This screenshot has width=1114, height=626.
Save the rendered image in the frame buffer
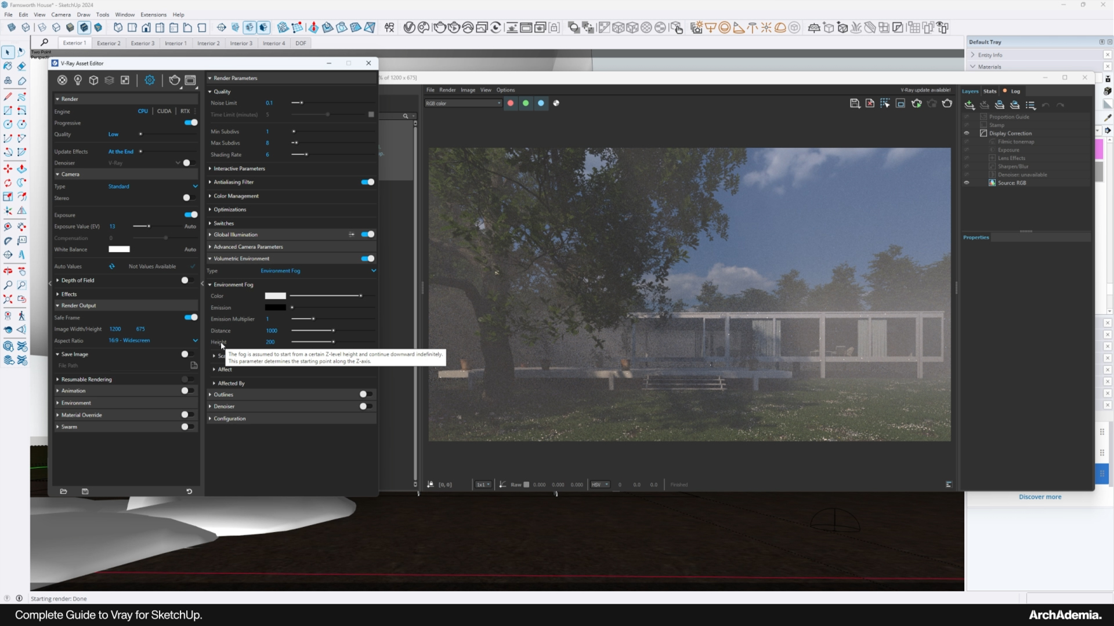(x=855, y=103)
